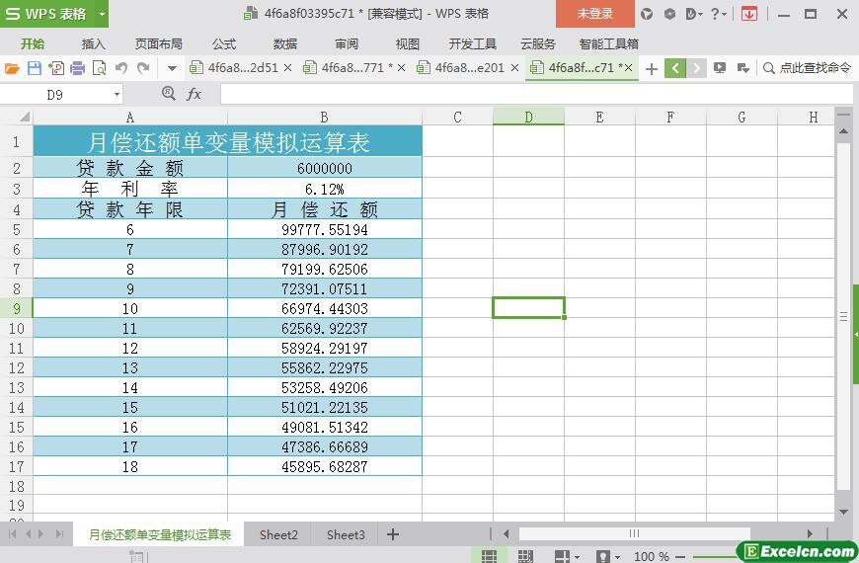
Task: Open the 云服务 ribbon tab
Action: point(538,43)
